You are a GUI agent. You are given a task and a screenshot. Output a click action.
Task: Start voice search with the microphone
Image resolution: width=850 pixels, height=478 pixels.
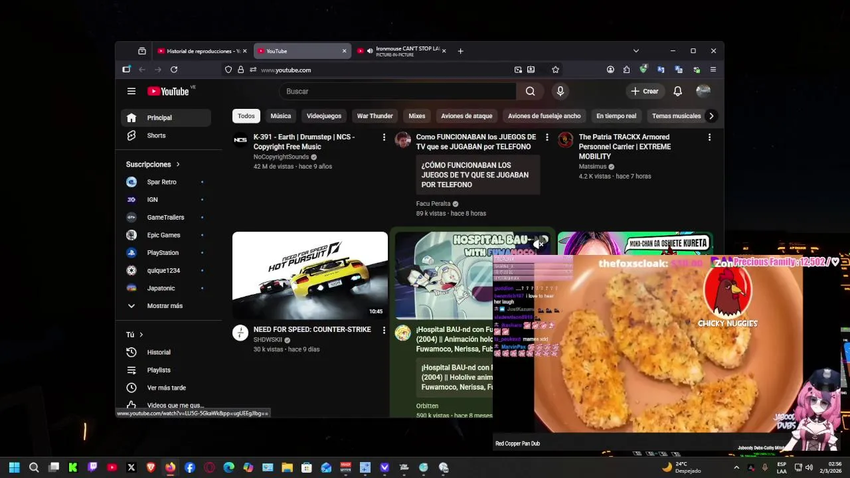tap(560, 91)
